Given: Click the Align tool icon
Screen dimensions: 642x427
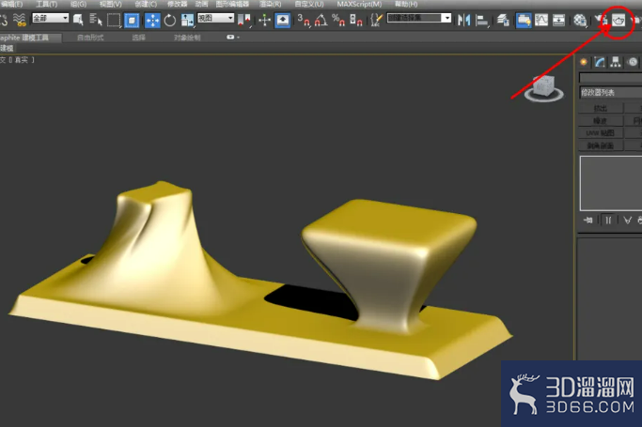Looking at the screenshot, I should [x=482, y=20].
